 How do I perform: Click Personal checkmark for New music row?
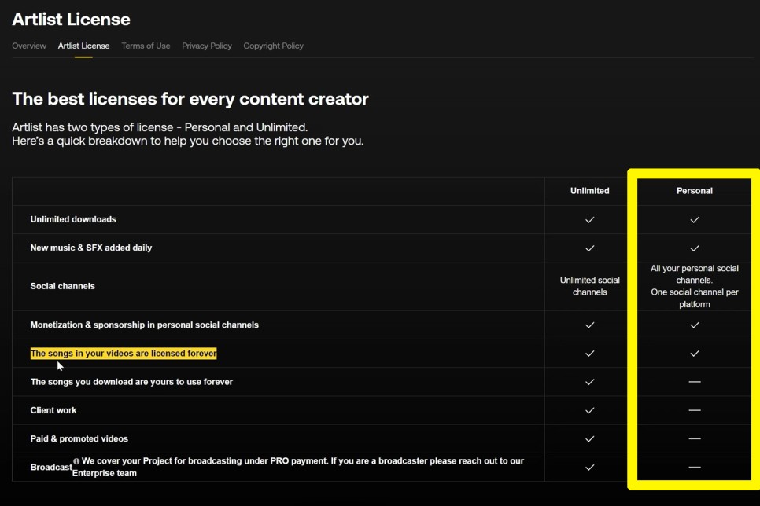[694, 248]
